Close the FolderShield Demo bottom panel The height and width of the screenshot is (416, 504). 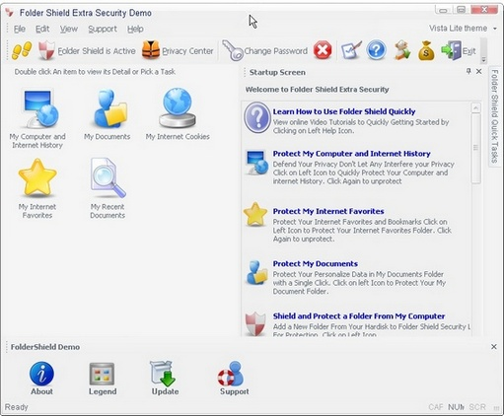click(x=494, y=347)
